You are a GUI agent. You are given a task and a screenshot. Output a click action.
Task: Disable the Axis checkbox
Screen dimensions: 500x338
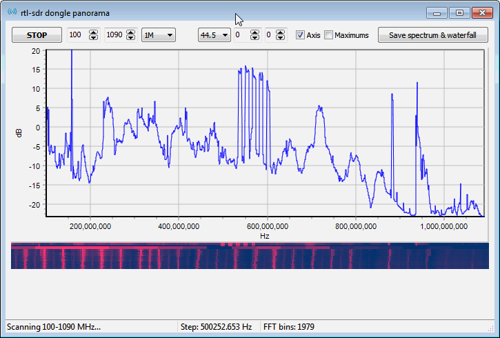tap(300, 35)
